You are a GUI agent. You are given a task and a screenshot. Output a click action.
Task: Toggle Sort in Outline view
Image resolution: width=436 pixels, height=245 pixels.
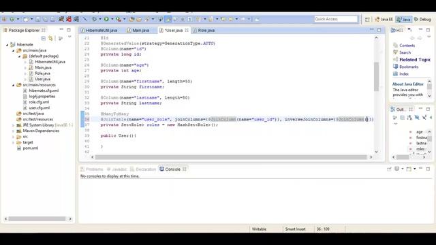[x=409, y=118]
